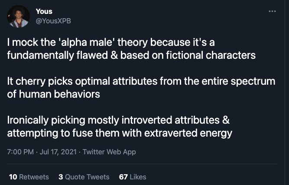
Task: Click the phrase 'fictional characters' in tweet
Action: click(211, 55)
